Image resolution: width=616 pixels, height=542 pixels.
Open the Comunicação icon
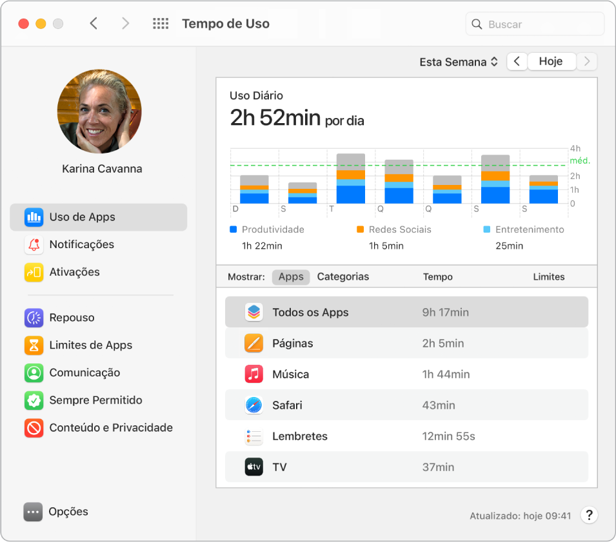pyautogui.click(x=34, y=373)
